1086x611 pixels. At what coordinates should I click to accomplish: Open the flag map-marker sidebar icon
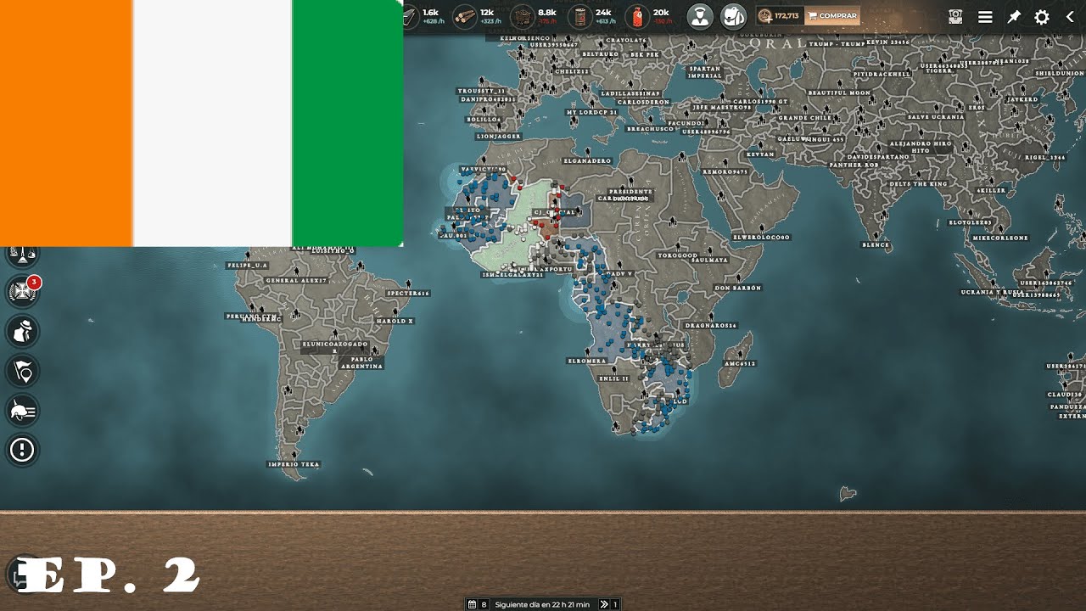pyautogui.click(x=22, y=371)
